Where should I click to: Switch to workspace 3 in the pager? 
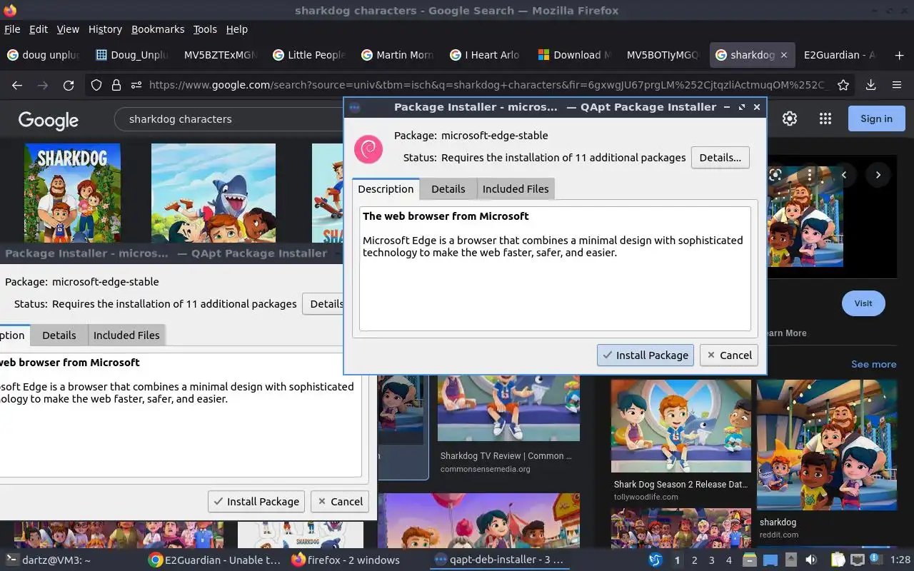[711, 560]
